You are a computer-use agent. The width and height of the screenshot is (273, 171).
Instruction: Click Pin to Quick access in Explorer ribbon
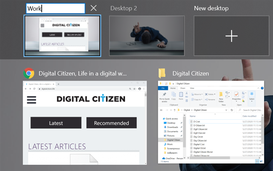coord(164,97)
